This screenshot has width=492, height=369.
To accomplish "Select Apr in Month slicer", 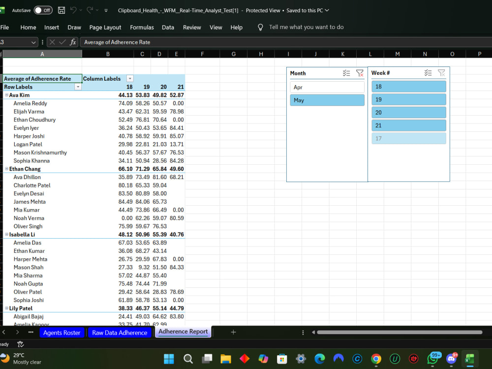I will pyautogui.click(x=327, y=87).
